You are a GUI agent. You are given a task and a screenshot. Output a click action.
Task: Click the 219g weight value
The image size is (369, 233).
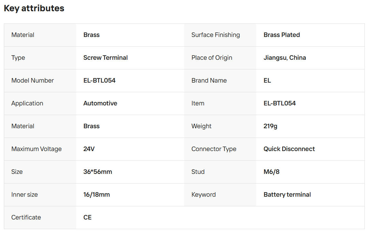tap(270, 126)
